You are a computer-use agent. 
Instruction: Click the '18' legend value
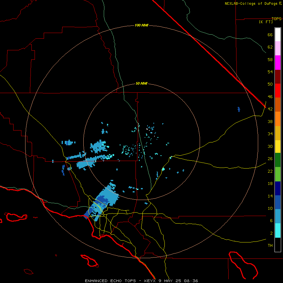pyautogui.click(x=270, y=184)
